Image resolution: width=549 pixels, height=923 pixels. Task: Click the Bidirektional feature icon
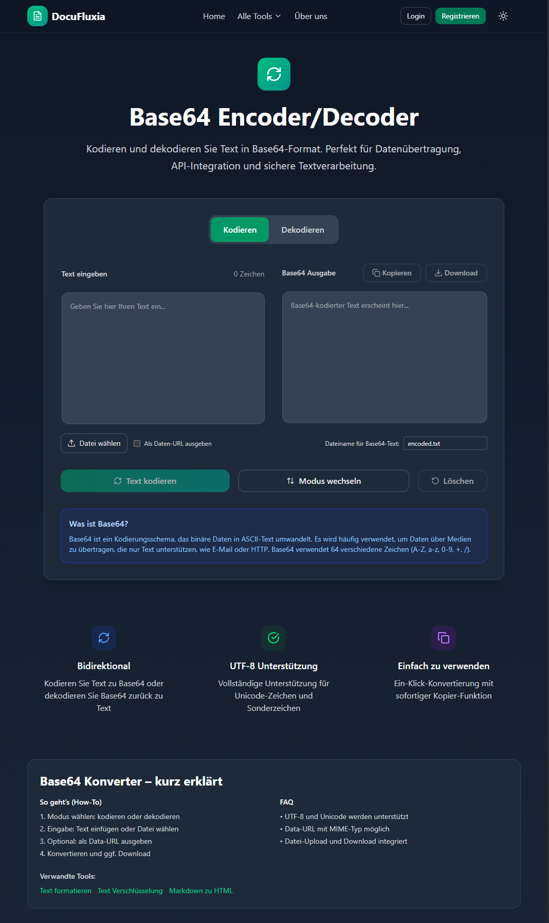tap(104, 638)
